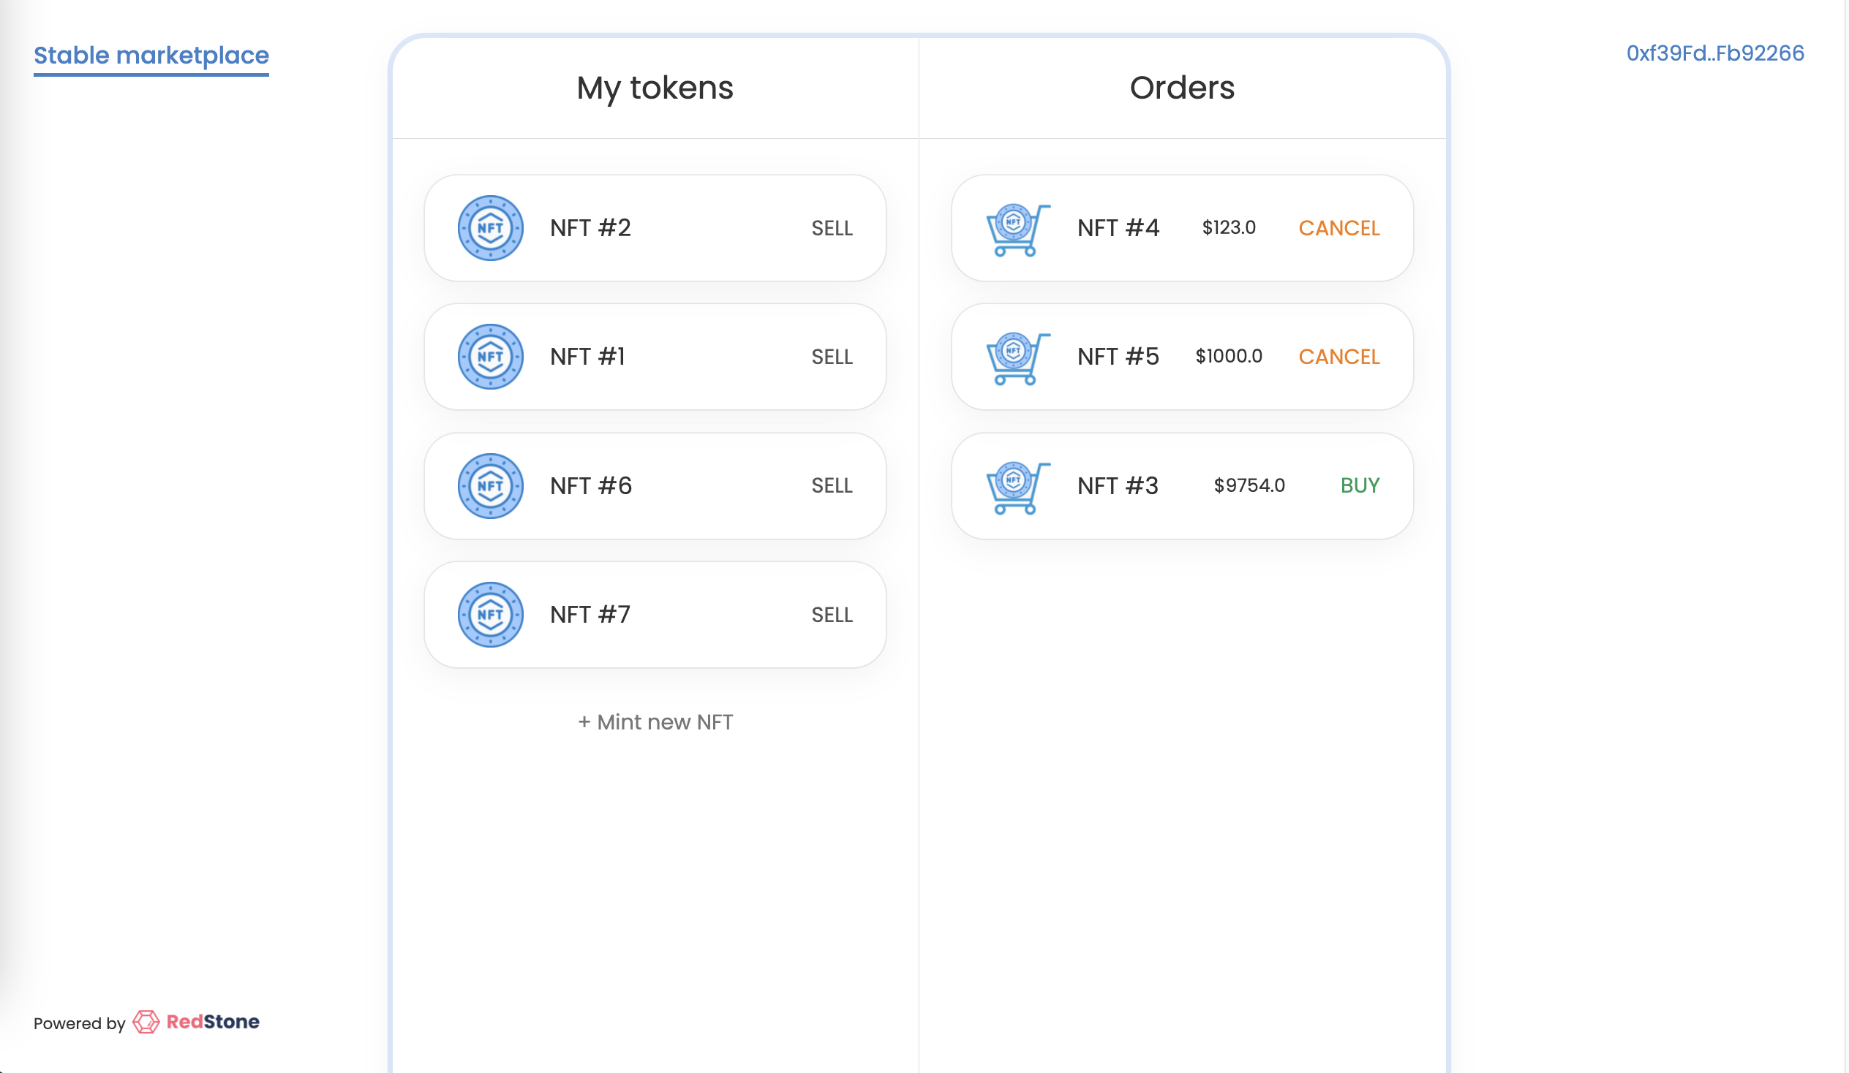
Task: Cancel the NFT #4 sell order
Action: click(1338, 227)
